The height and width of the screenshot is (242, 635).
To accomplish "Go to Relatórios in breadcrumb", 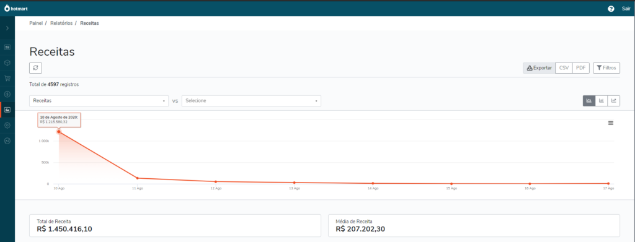I will click(61, 24).
